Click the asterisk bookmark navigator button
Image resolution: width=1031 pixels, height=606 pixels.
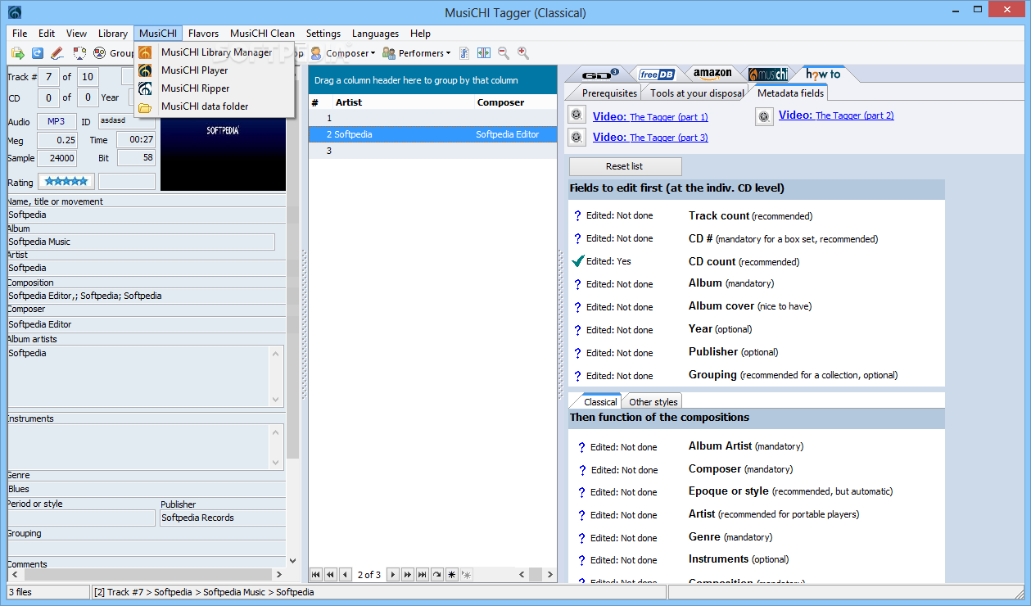451,575
